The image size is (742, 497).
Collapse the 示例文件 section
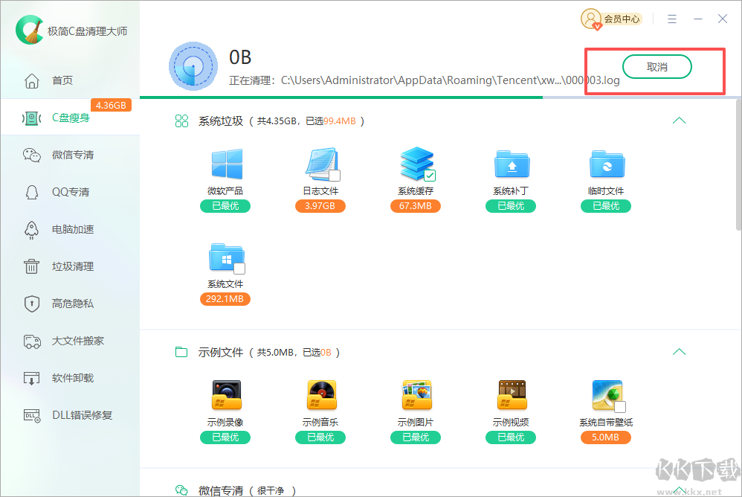[678, 351]
